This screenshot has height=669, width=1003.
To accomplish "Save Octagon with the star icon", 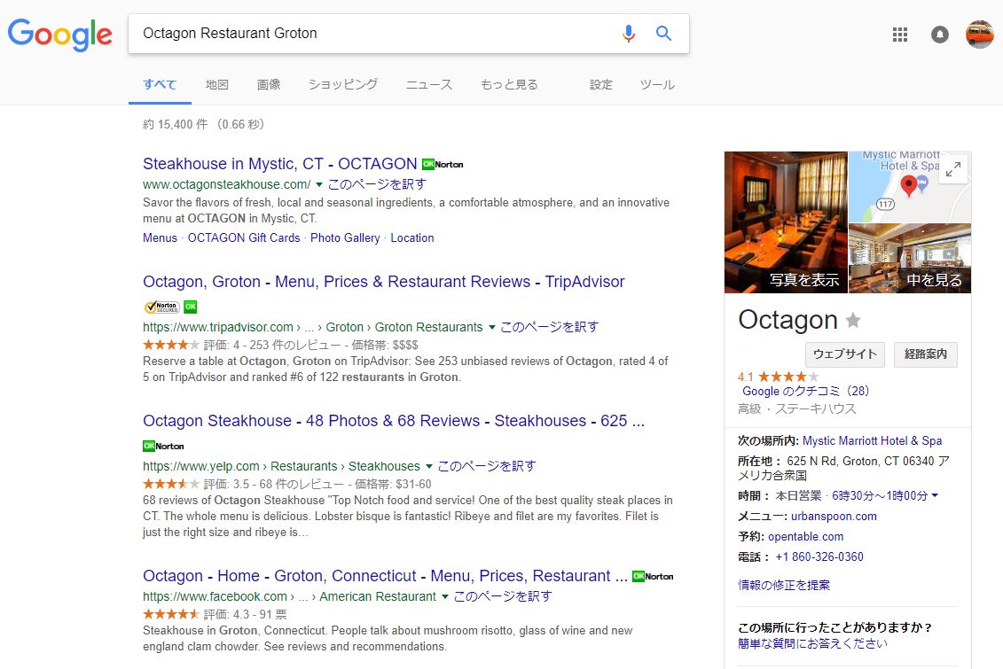I will (x=853, y=320).
